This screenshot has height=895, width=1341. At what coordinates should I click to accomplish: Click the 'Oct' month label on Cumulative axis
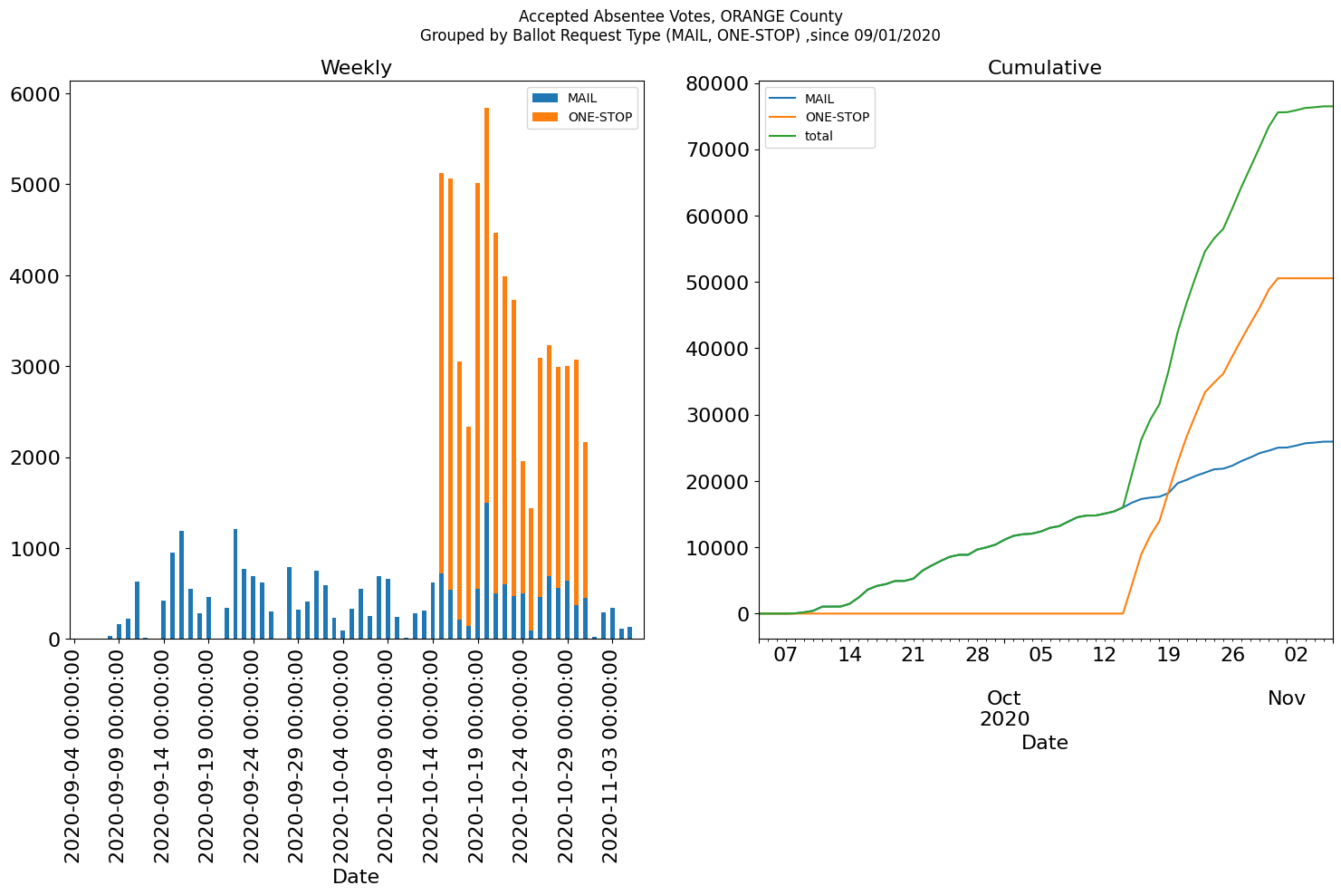(1004, 698)
